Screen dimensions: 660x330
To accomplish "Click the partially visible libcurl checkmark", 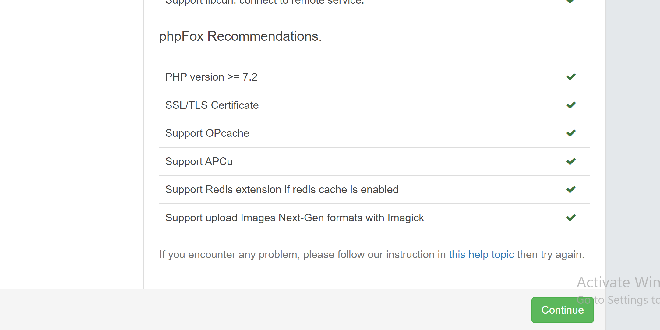I will (570, 2).
